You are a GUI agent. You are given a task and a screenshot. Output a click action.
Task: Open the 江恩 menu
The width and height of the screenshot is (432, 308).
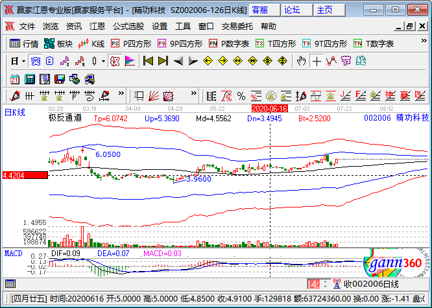click(x=97, y=27)
